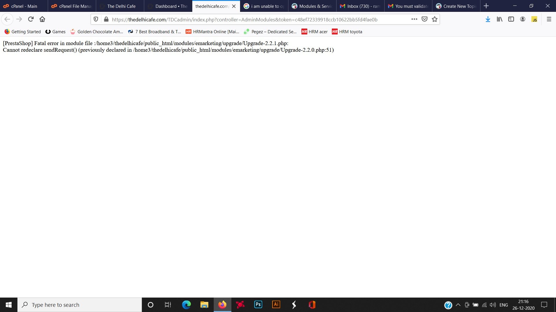This screenshot has width=556, height=312.
Task: Bookmark this page with star icon
Action: 434,19
